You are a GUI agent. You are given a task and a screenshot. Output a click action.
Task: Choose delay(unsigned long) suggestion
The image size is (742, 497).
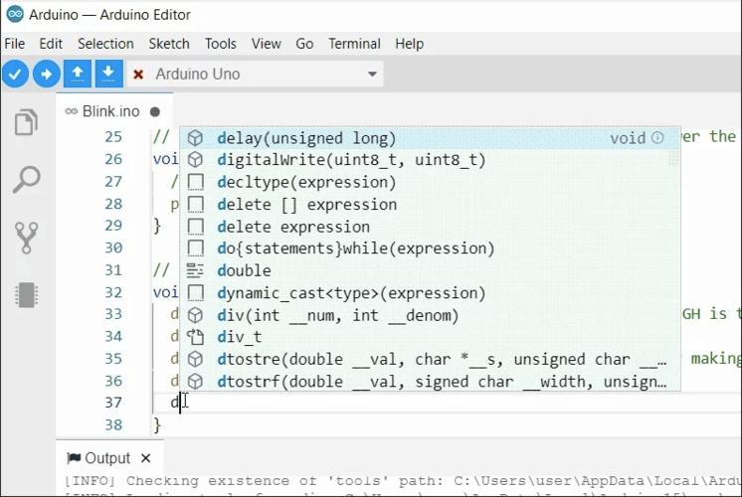tap(430, 137)
